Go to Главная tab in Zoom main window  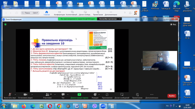point(47,13)
